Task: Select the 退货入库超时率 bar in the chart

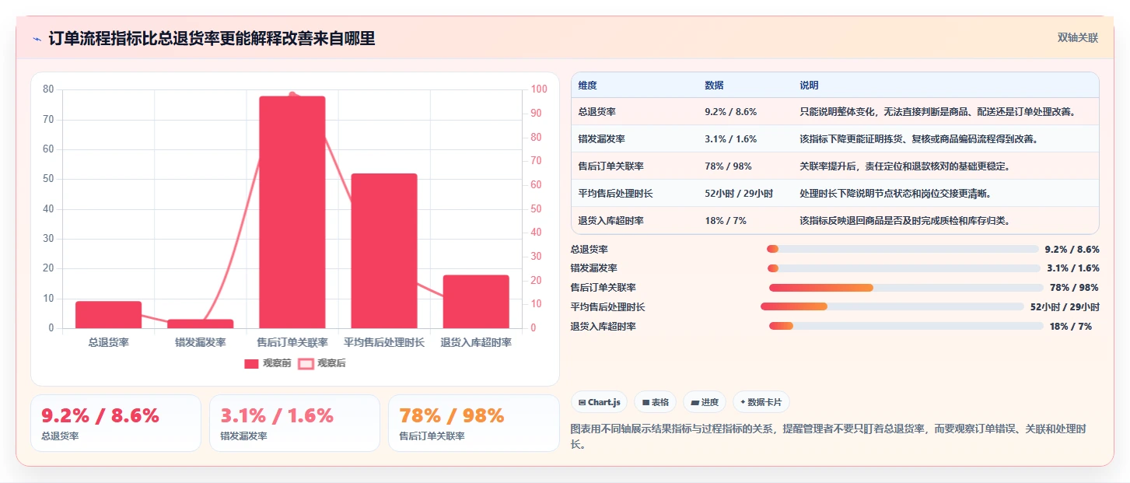Action: point(476,302)
